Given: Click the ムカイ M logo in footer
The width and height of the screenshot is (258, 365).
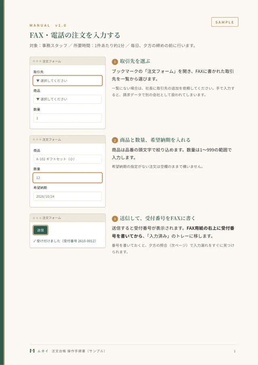Looking at the screenshot, I should pos(32,351).
